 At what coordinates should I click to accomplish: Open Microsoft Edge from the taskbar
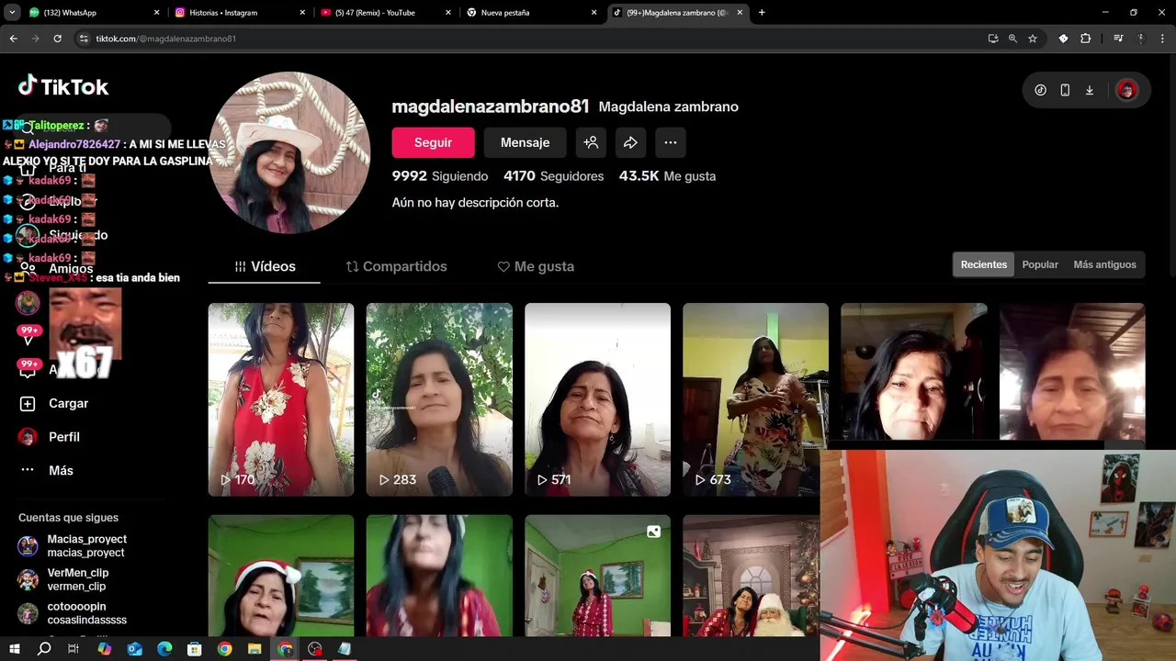(164, 649)
